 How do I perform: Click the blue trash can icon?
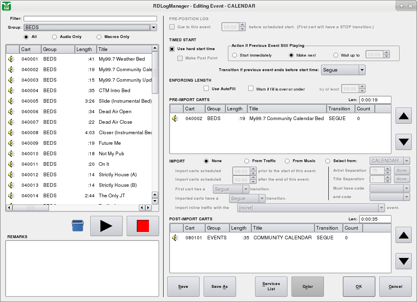tap(78, 226)
